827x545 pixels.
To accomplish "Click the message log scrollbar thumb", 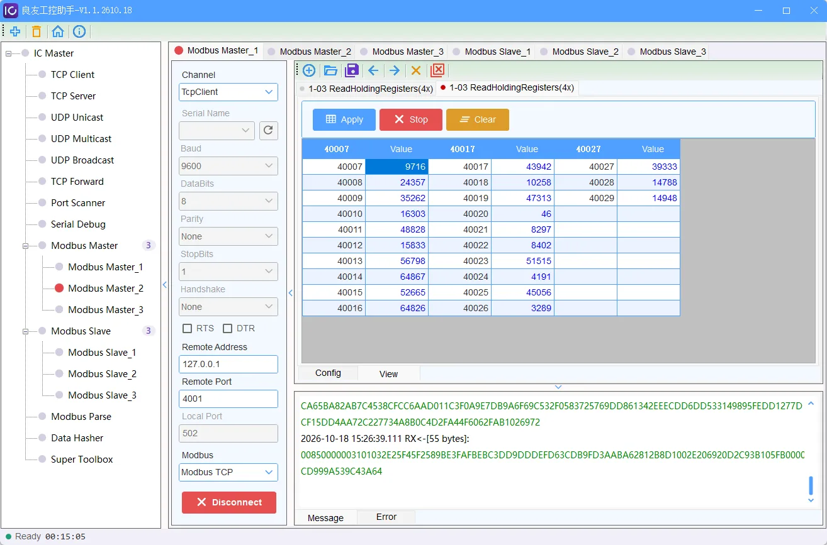I will pos(811,486).
